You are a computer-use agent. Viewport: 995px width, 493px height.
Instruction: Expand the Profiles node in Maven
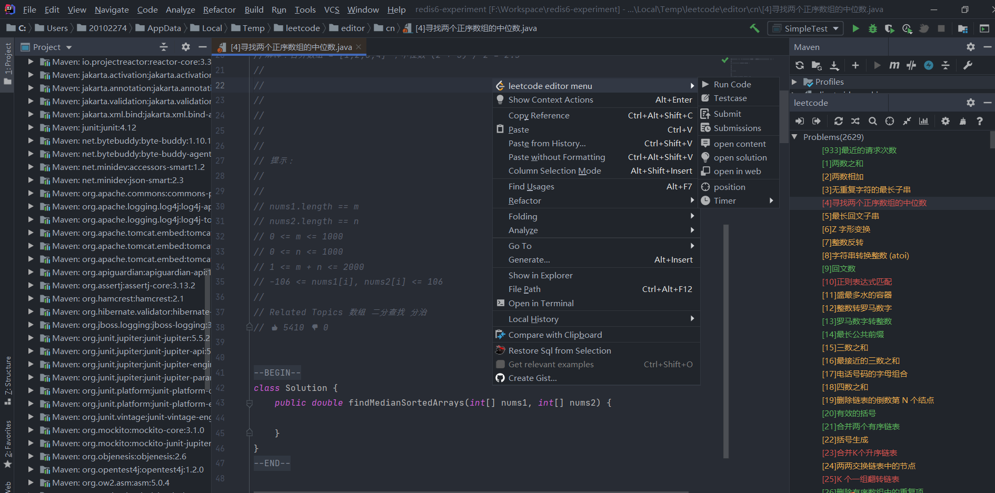[x=794, y=82]
